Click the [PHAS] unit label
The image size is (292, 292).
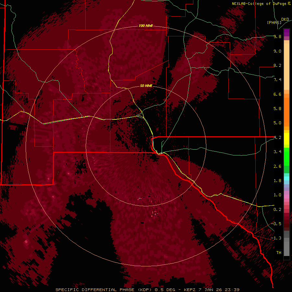click(x=274, y=22)
